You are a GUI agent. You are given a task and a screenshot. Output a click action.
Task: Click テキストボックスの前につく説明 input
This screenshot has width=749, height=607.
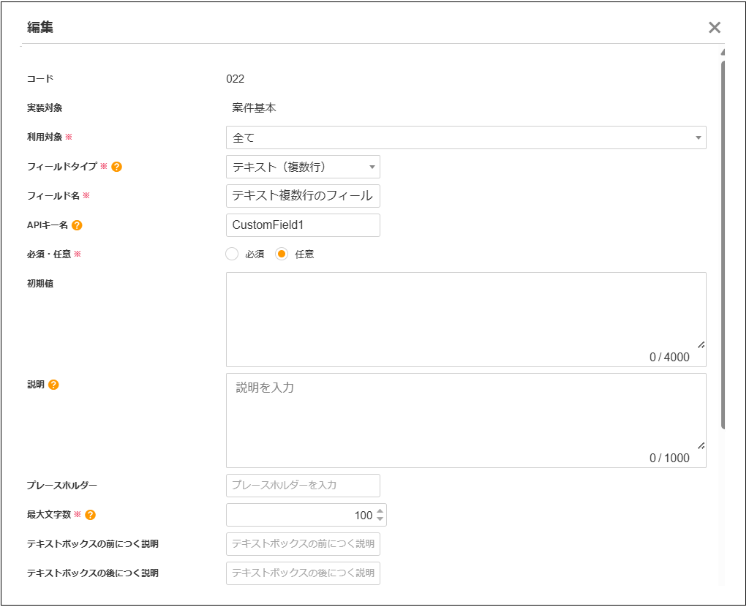tap(303, 544)
